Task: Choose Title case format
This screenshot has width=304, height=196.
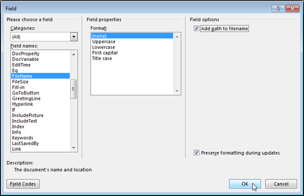Action: tap(102, 59)
